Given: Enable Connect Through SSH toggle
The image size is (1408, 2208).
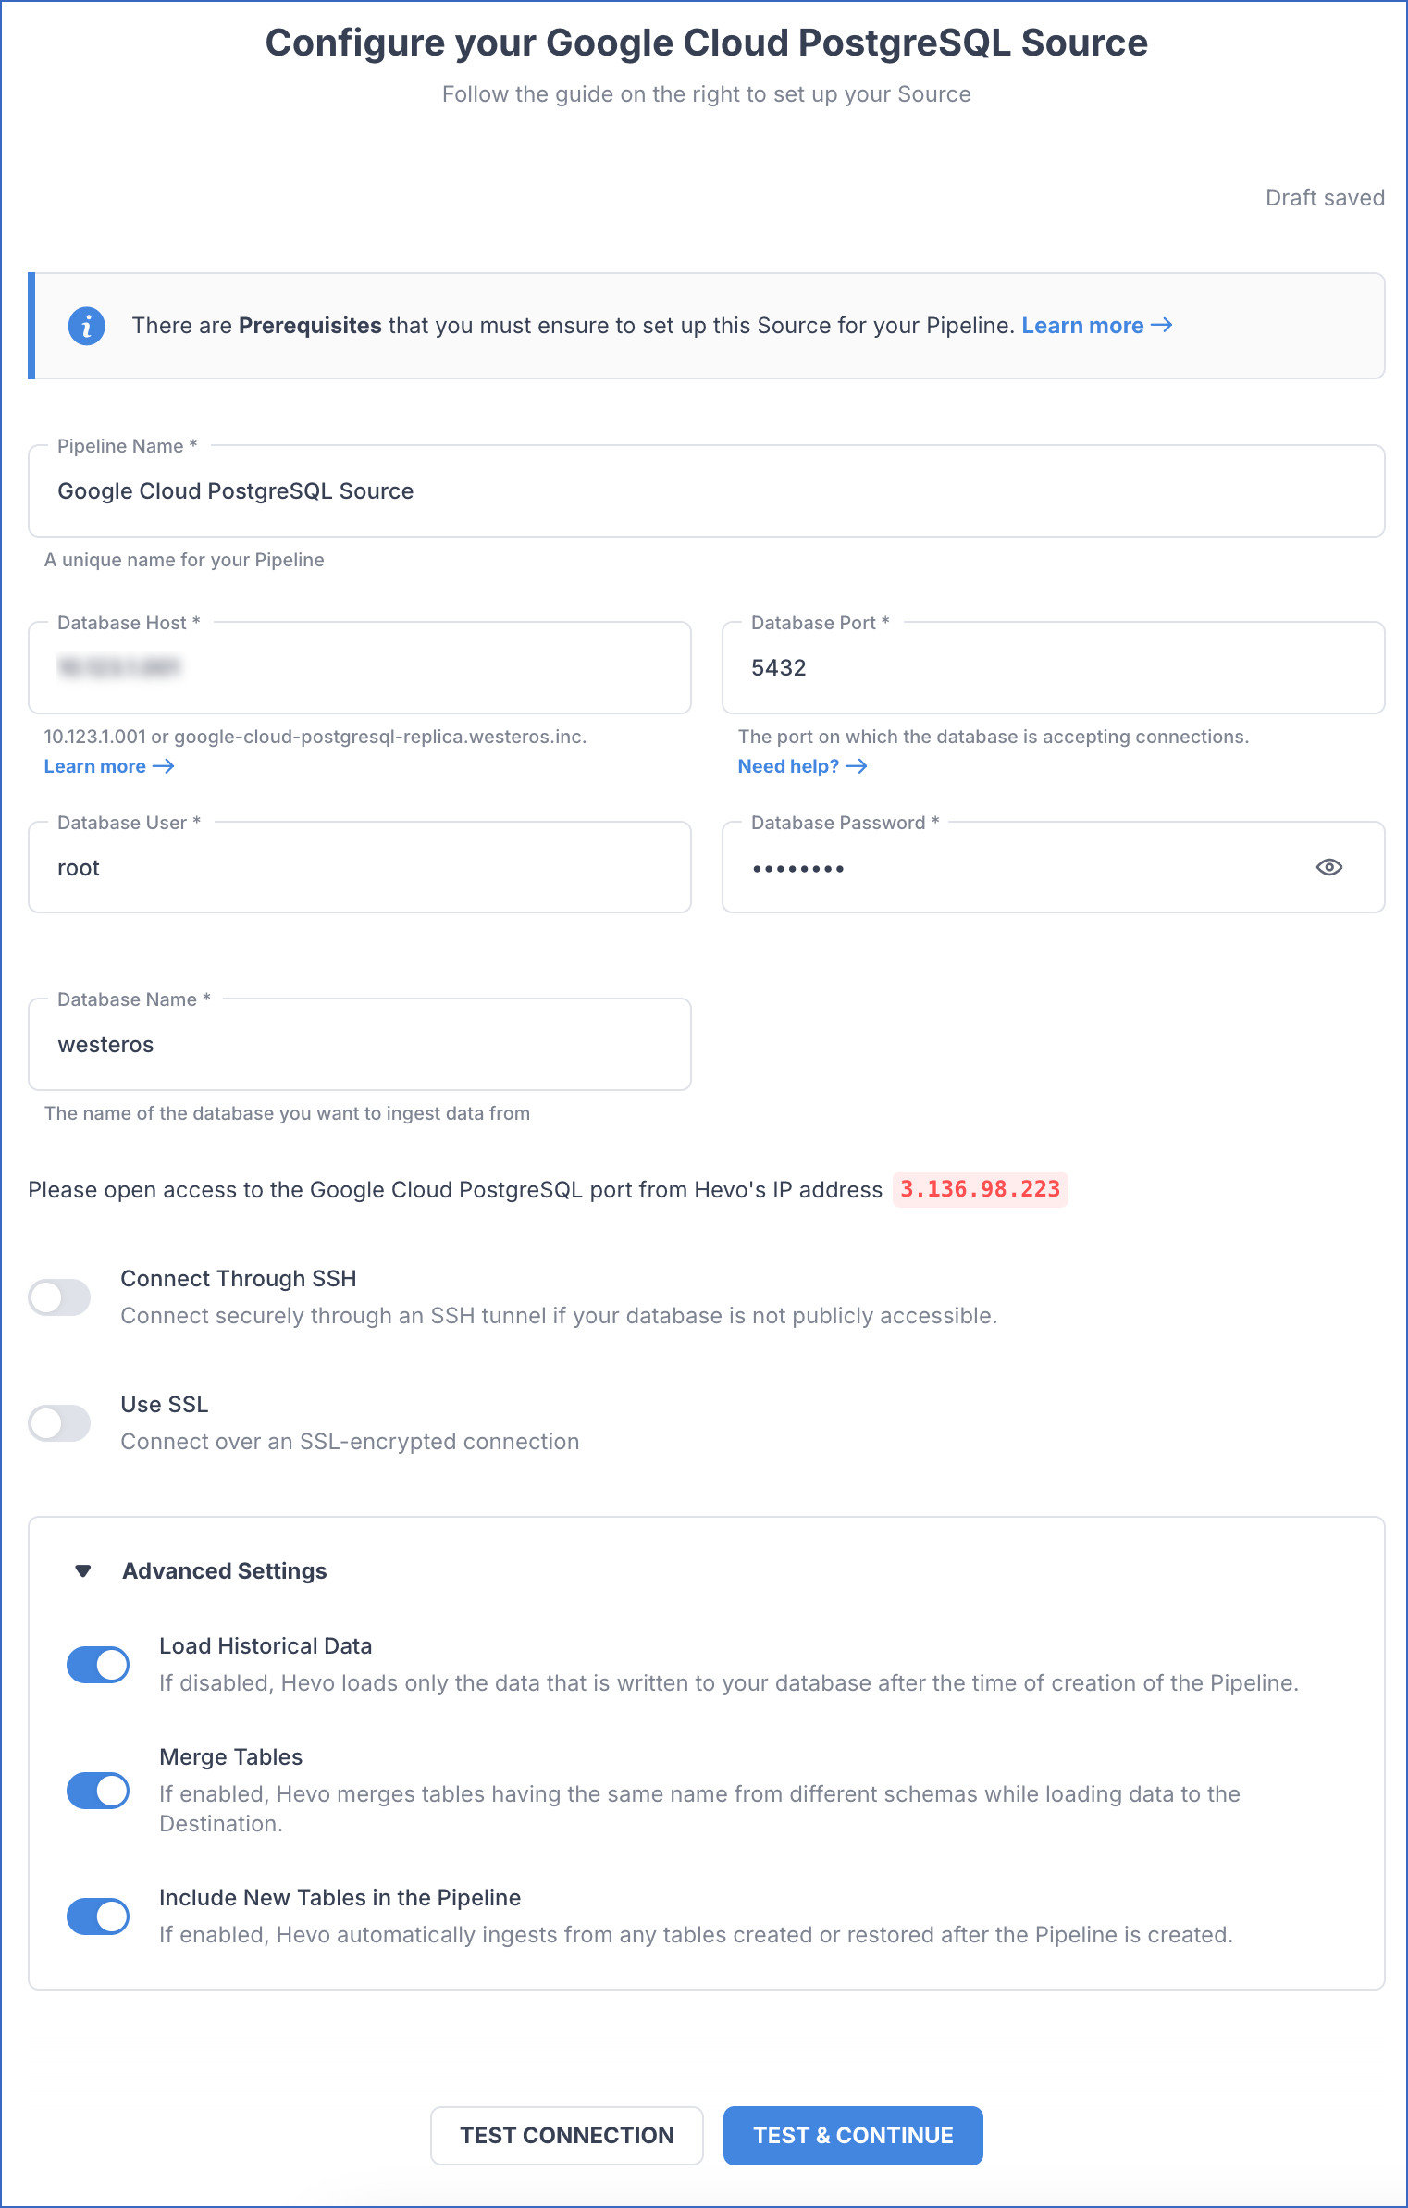Looking at the screenshot, I should [x=59, y=1297].
